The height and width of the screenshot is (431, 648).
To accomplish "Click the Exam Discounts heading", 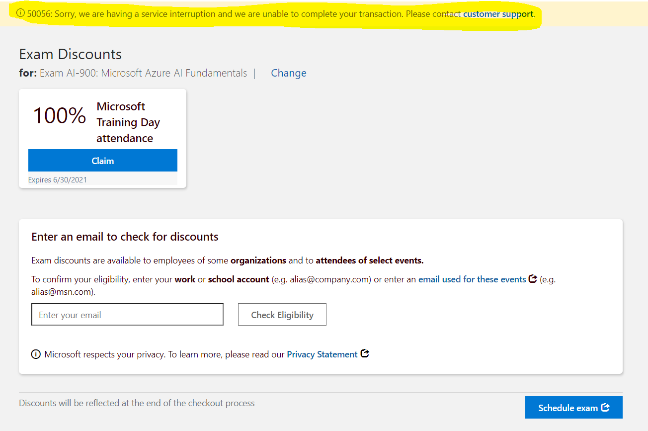I will tap(71, 54).
